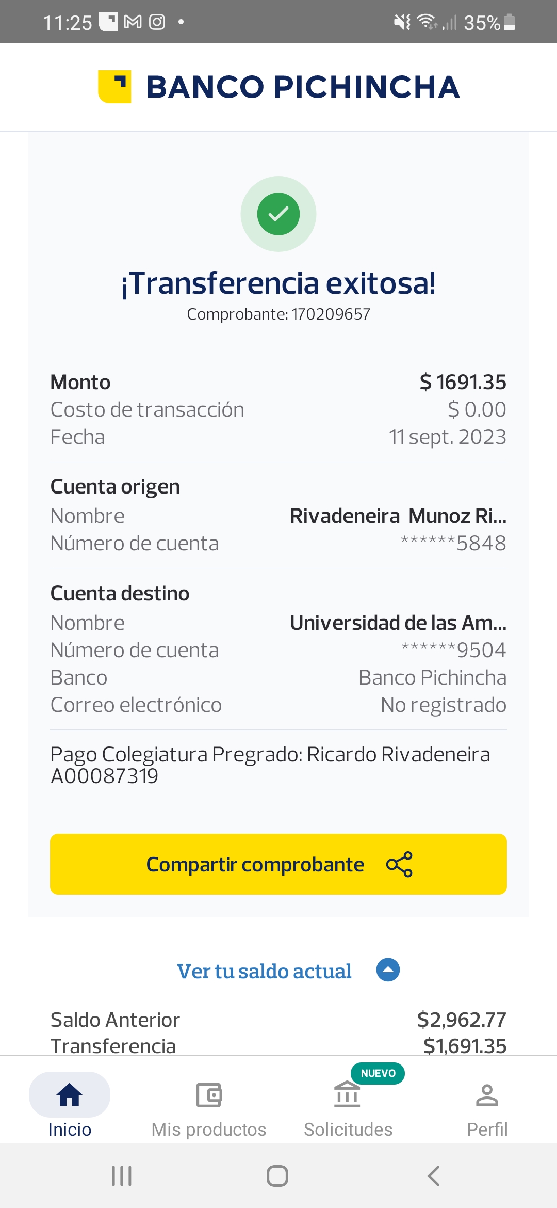Tap the Instagram notification icon in status bar
Image resolution: width=557 pixels, height=1208 pixels.
point(157,22)
